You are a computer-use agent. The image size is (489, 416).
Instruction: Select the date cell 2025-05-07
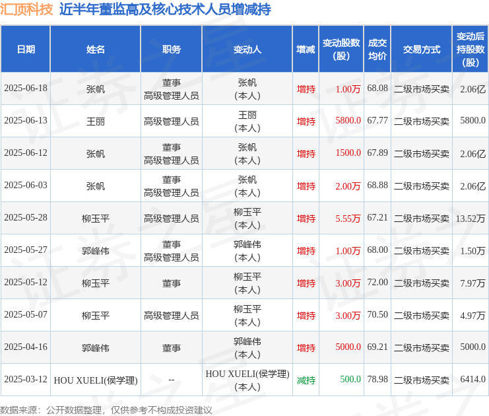point(26,314)
